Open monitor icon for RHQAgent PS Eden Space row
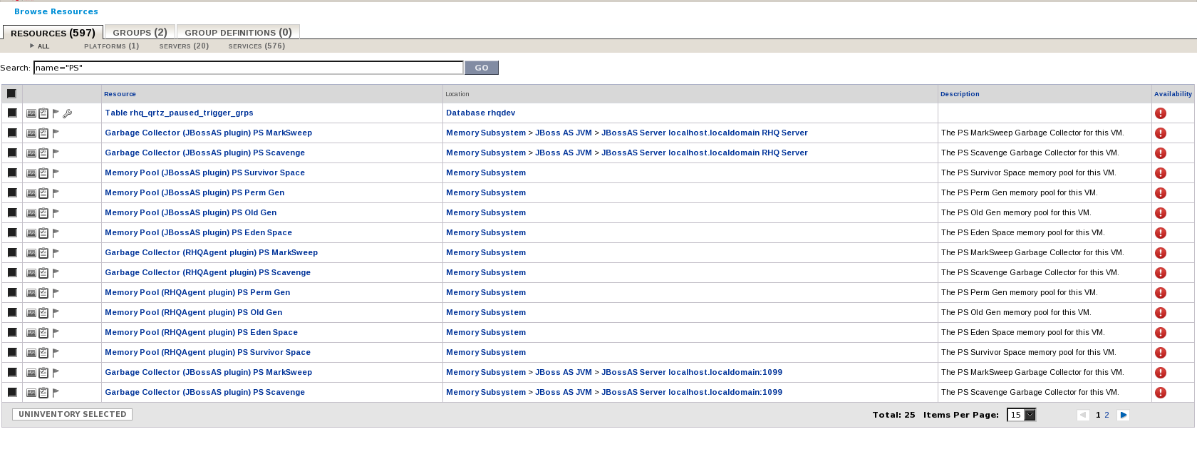 (31, 333)
